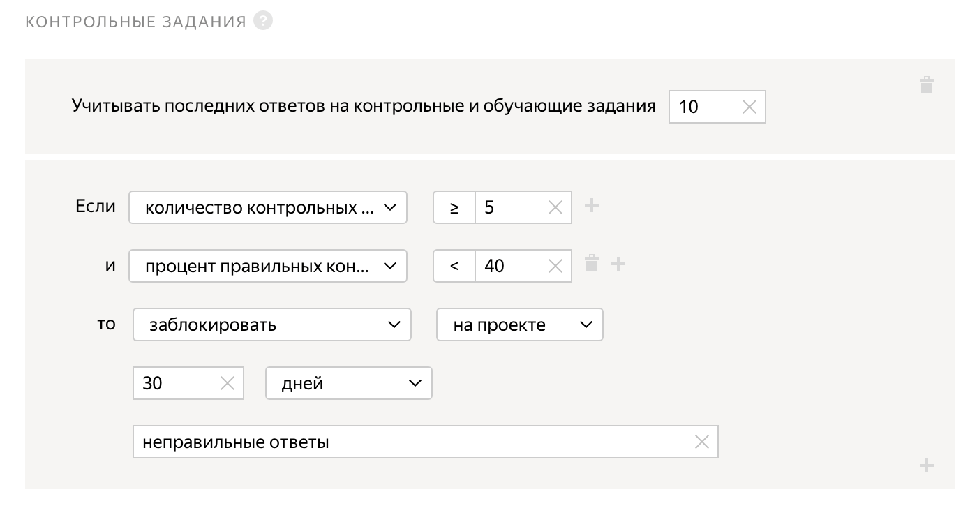Click the reason field неправильные ответы

point(426,442)
